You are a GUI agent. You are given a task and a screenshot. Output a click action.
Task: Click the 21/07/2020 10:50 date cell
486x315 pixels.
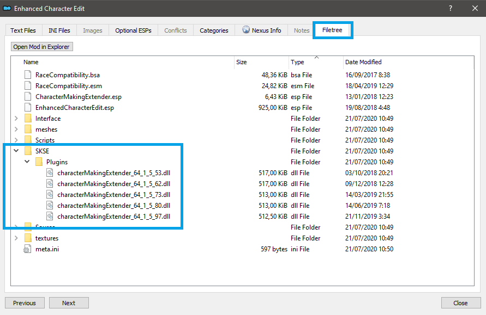(x=369, y=249)
